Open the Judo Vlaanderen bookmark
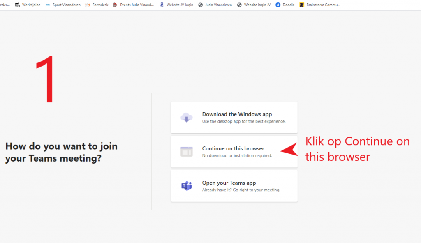 point(215,5)
